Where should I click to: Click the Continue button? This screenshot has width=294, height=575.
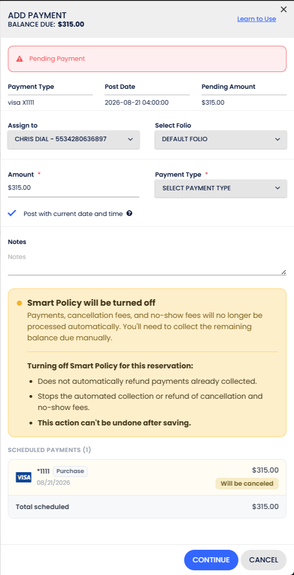pyautogui.click(x=211, y=560)
